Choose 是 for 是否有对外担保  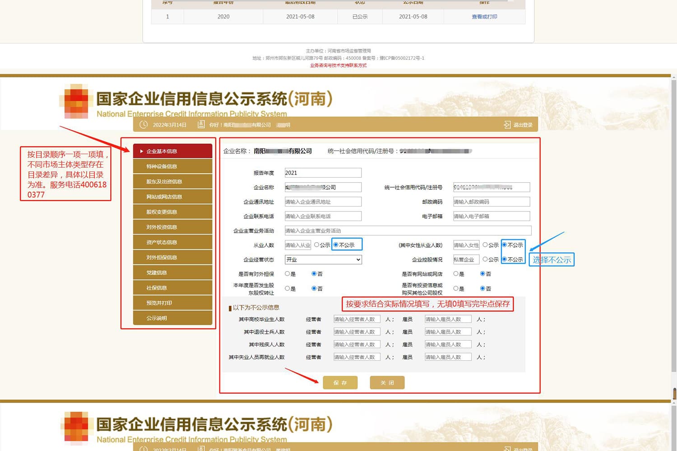pyautogui.click(x=287, y=274)
